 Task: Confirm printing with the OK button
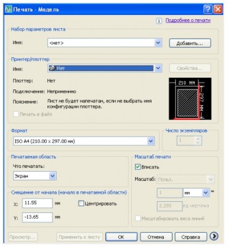[x=121, y=237]
